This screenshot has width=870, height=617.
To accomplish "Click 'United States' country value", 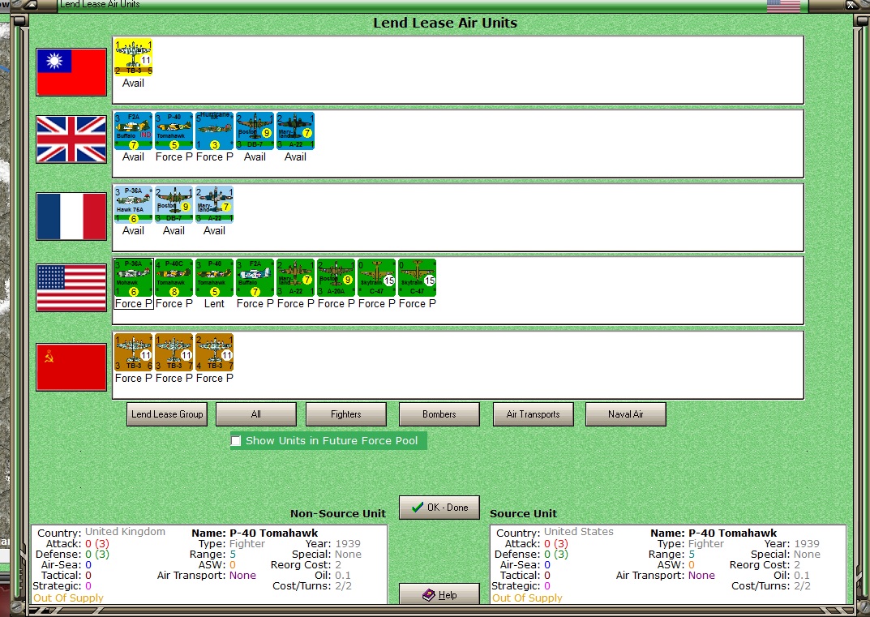I will (579, 532).
